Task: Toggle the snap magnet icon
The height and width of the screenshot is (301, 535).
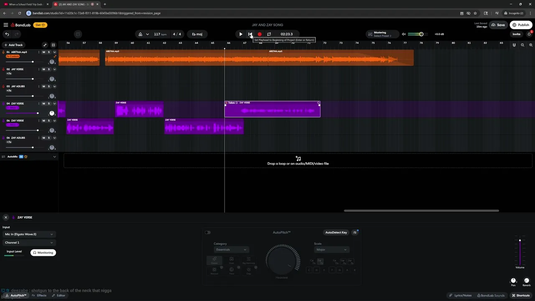Action: [514, 45]
